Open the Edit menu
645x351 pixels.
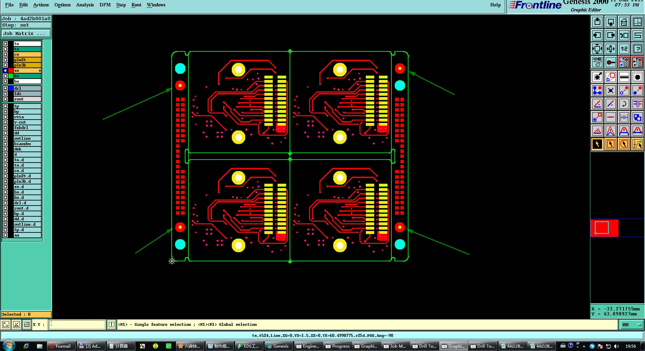tap(24, 5)
